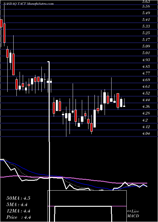This screenshot has height=222, width=158.
Task: Select the 4.36 price axis label
Action: pyautogui.click(x=146, y=107)
